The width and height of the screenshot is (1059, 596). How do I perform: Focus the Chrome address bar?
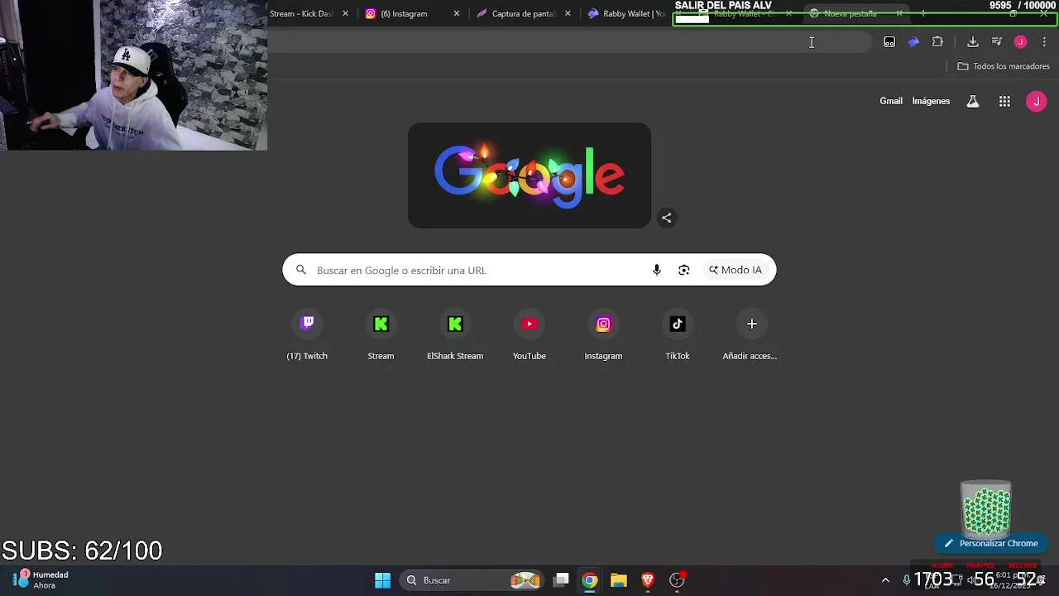pos(571,42)
